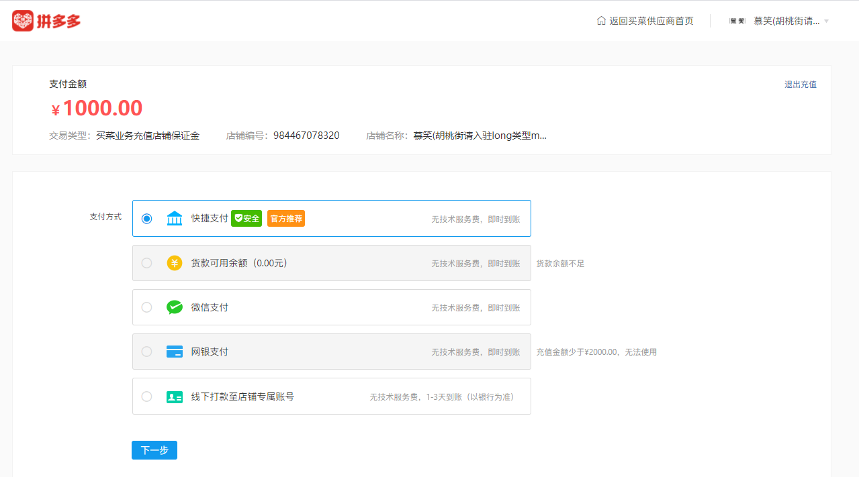Click the user avatar icon in header
The image size is (859, 477).
point(737,21)
